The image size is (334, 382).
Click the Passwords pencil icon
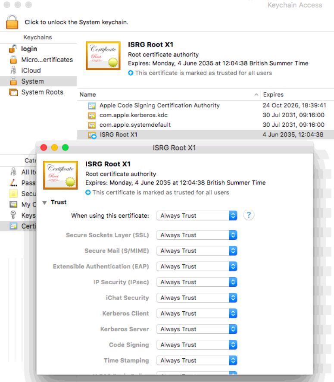[13, 183]
